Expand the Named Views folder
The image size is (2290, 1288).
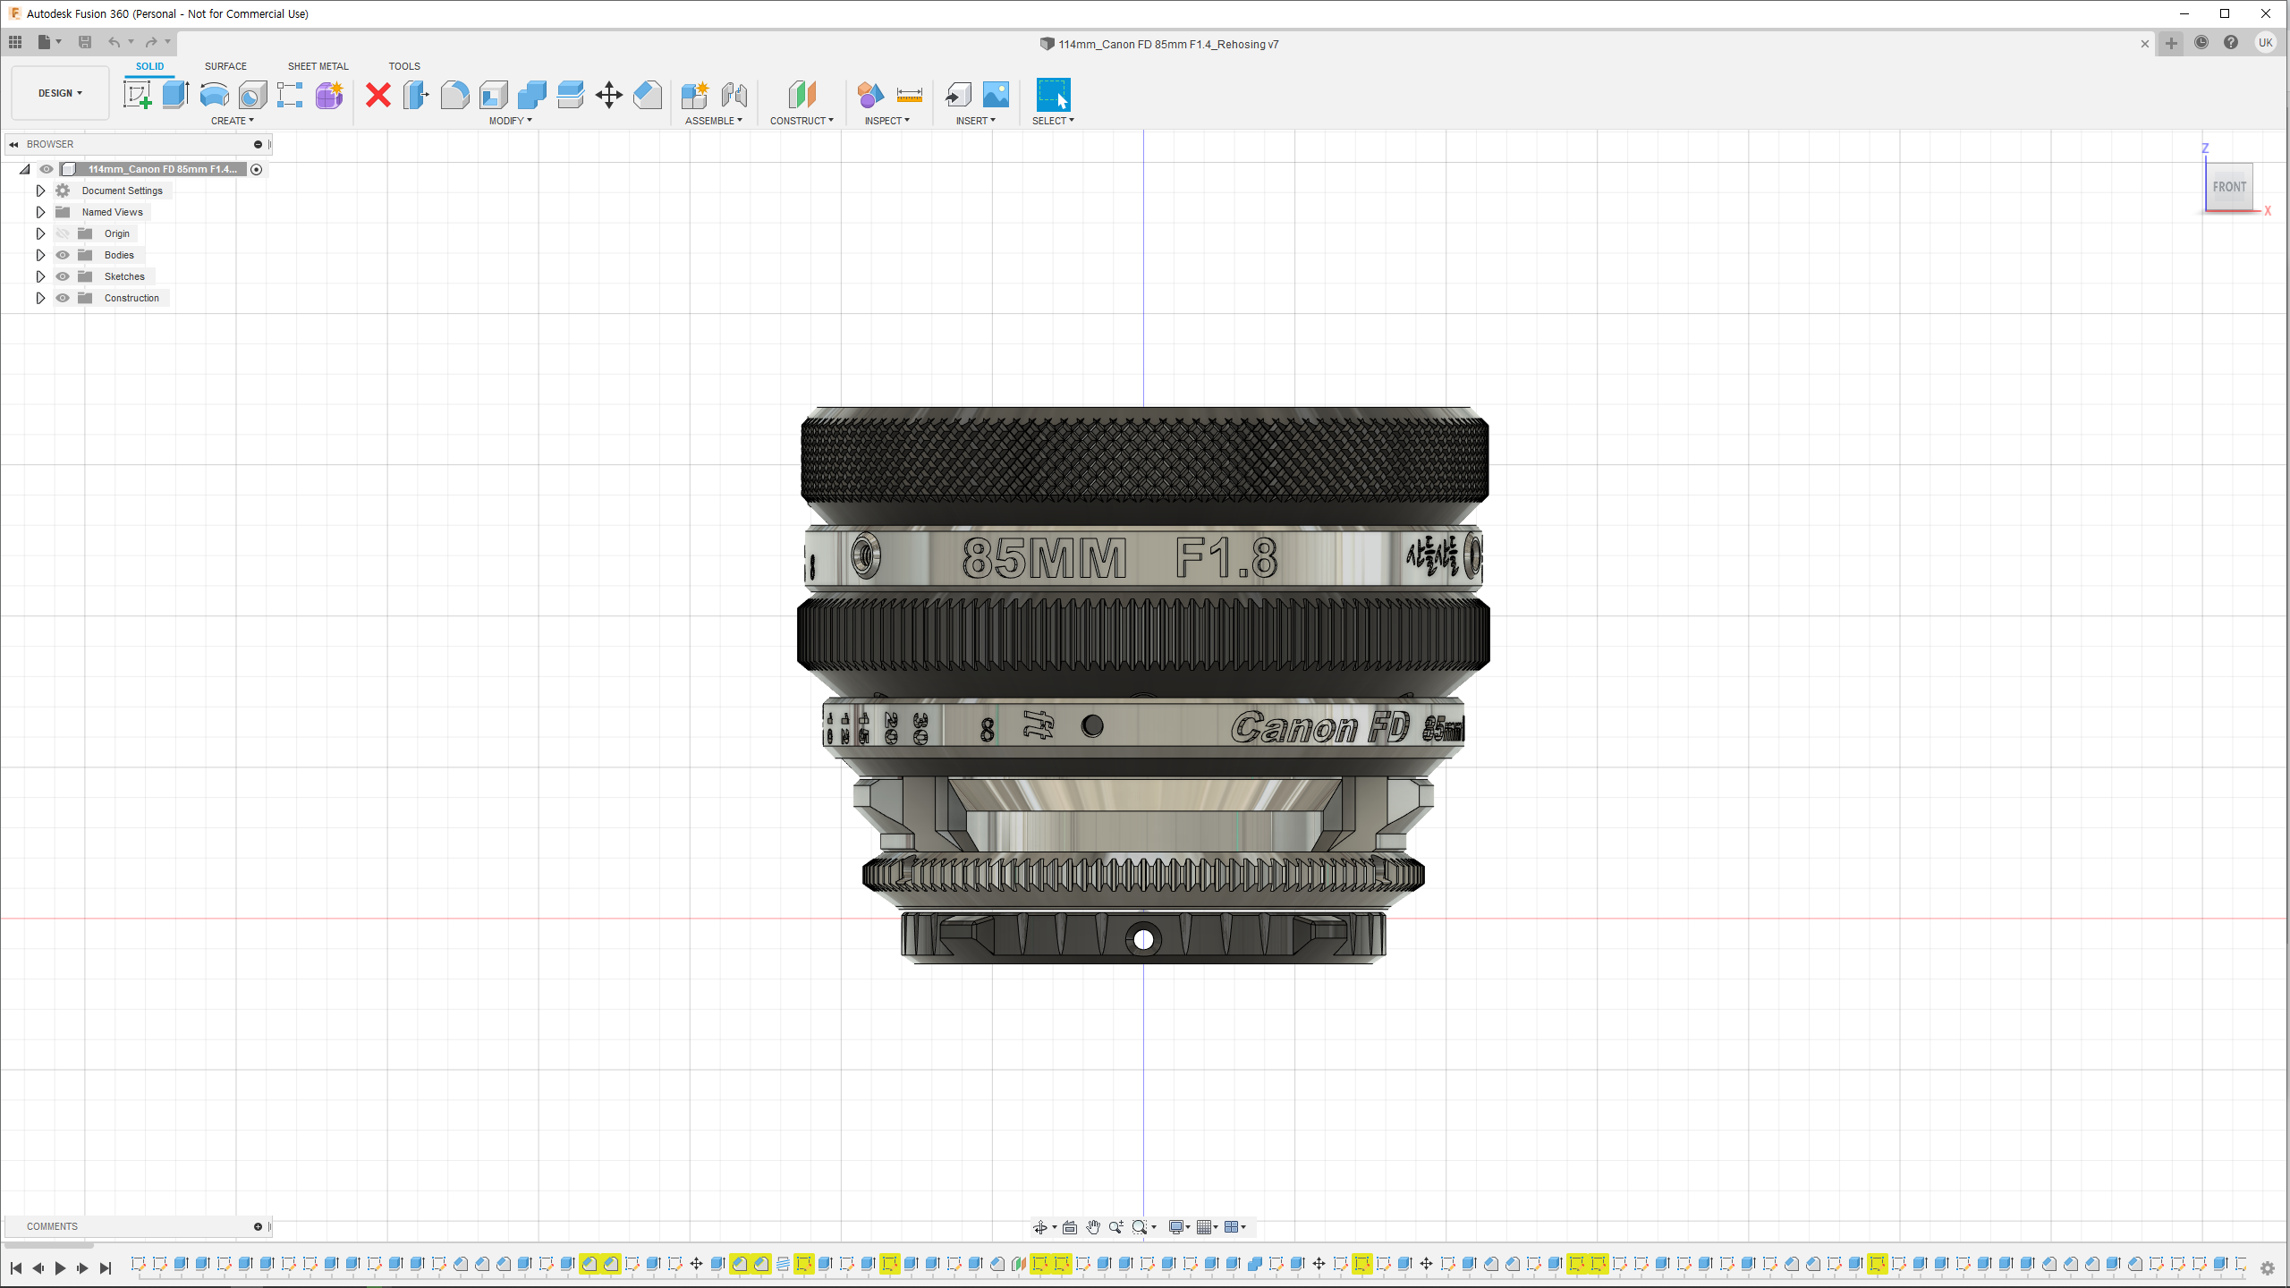40,212
